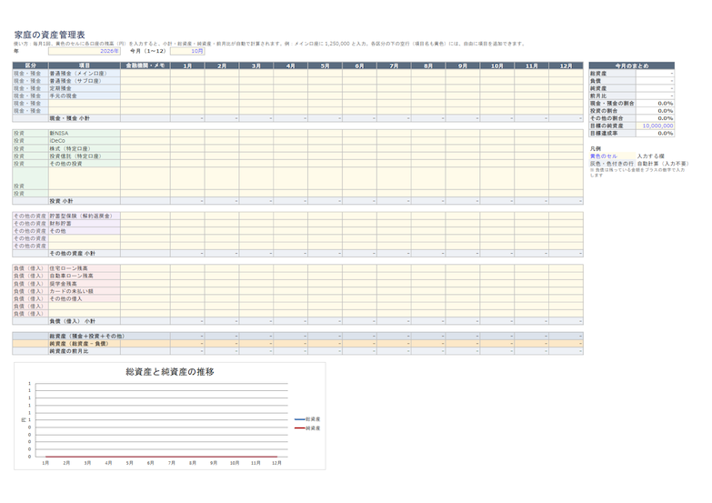Click the year cell showing 2026年
Screen dimensions: 712x503
(x=84, y=51)
